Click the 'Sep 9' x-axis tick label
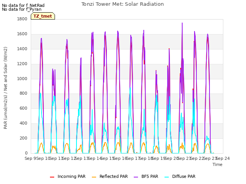The width and height of the screenshot is (246, 184). [31, 158]
